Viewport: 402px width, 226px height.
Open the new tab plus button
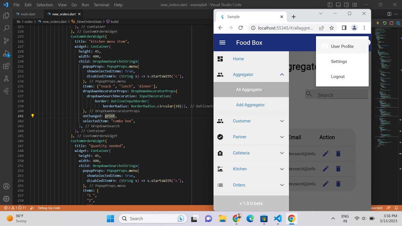(294, 17)
